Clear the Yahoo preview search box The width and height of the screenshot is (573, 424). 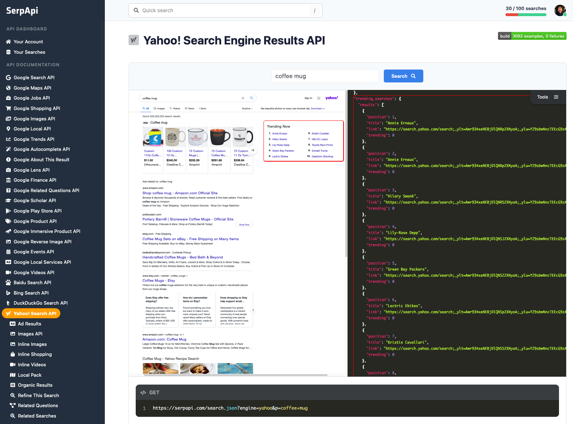tap(243, 98)
